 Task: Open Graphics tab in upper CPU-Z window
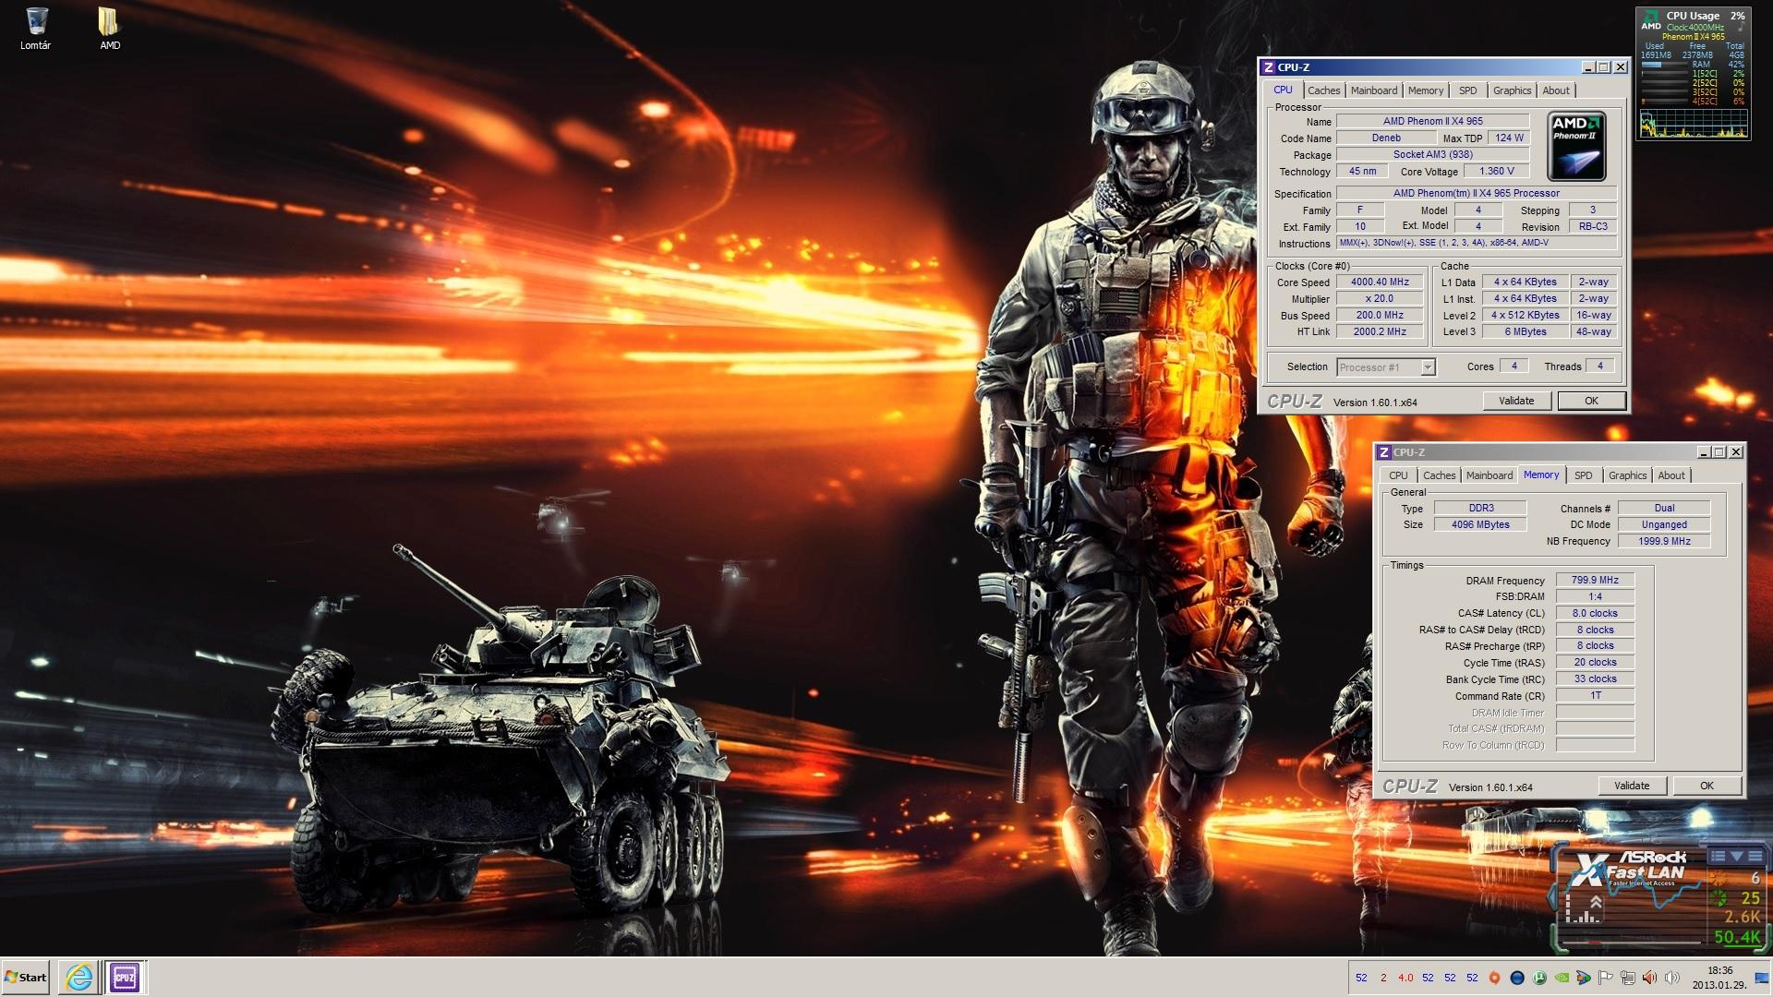[x=1512, y=90]
